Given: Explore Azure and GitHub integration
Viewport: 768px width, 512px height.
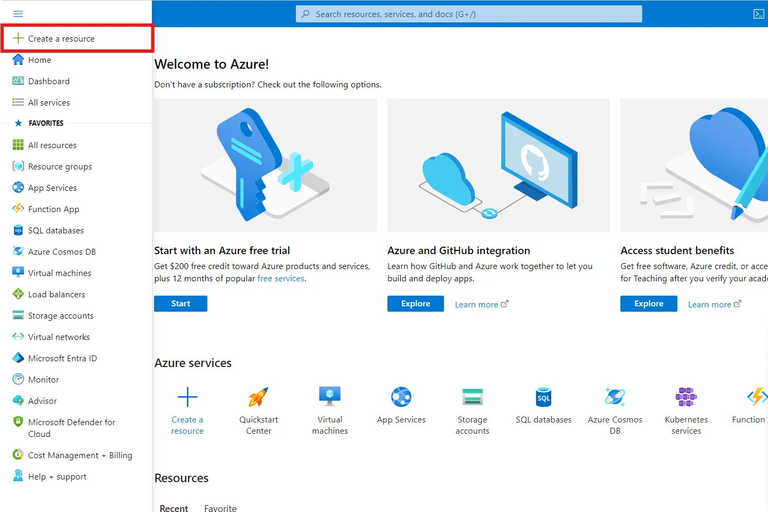Looking at the screenshot, I should [x=415, y=303].
